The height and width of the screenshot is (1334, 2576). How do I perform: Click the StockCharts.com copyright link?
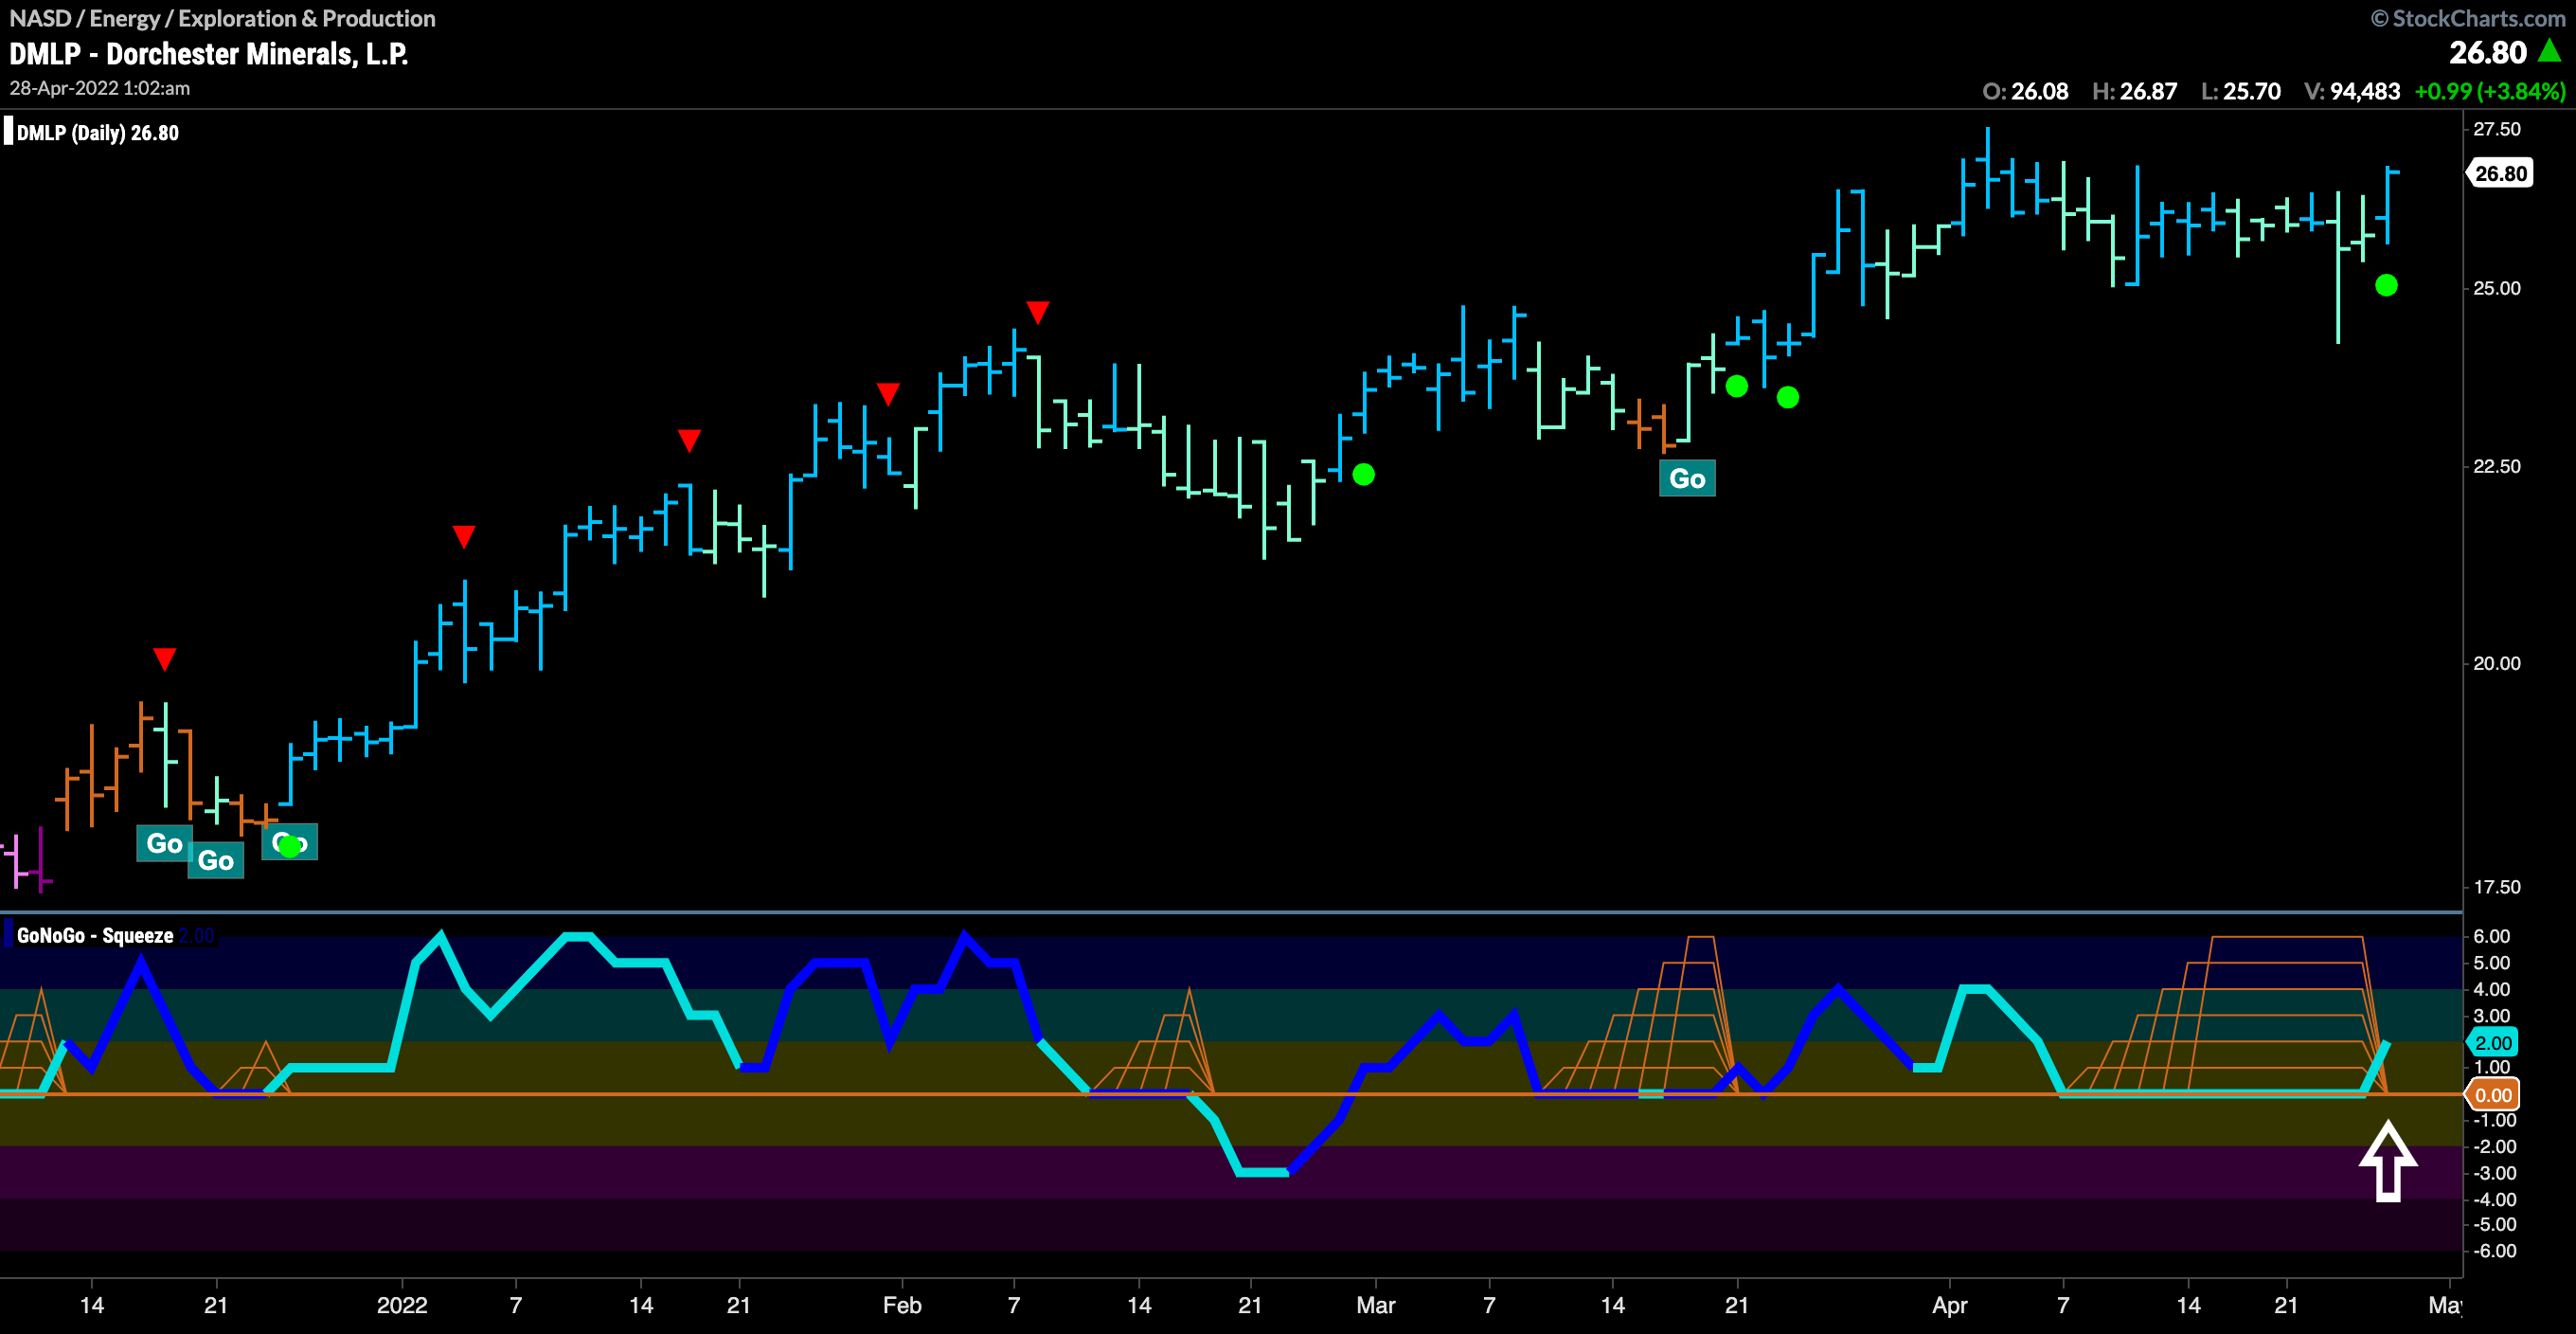click(x=2467, y=18)
